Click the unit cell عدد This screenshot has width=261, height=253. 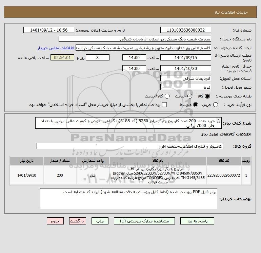[93, 175]
